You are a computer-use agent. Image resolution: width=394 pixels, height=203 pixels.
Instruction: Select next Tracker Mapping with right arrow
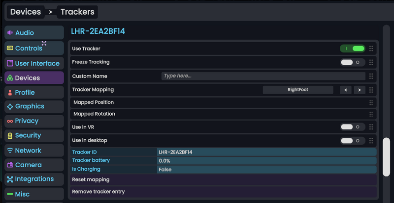click(x=360, y=90)
